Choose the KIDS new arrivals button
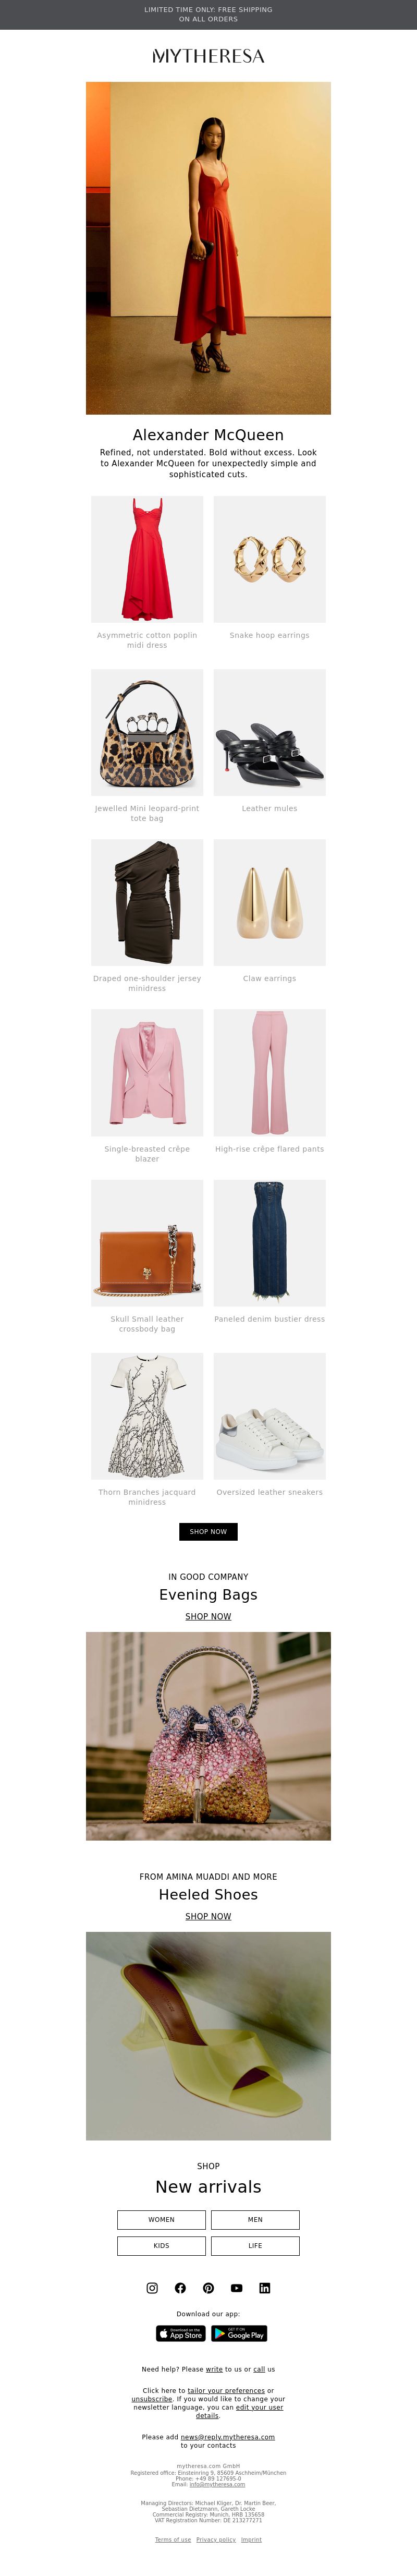This screenshot has height=2576, width=417. (x=161, y=2245)
